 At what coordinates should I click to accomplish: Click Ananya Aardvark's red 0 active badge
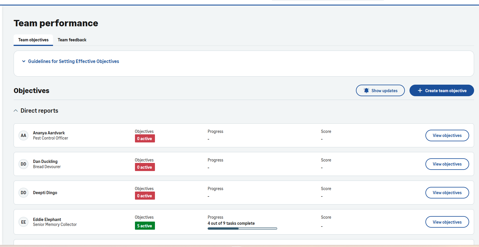(145, 139)
